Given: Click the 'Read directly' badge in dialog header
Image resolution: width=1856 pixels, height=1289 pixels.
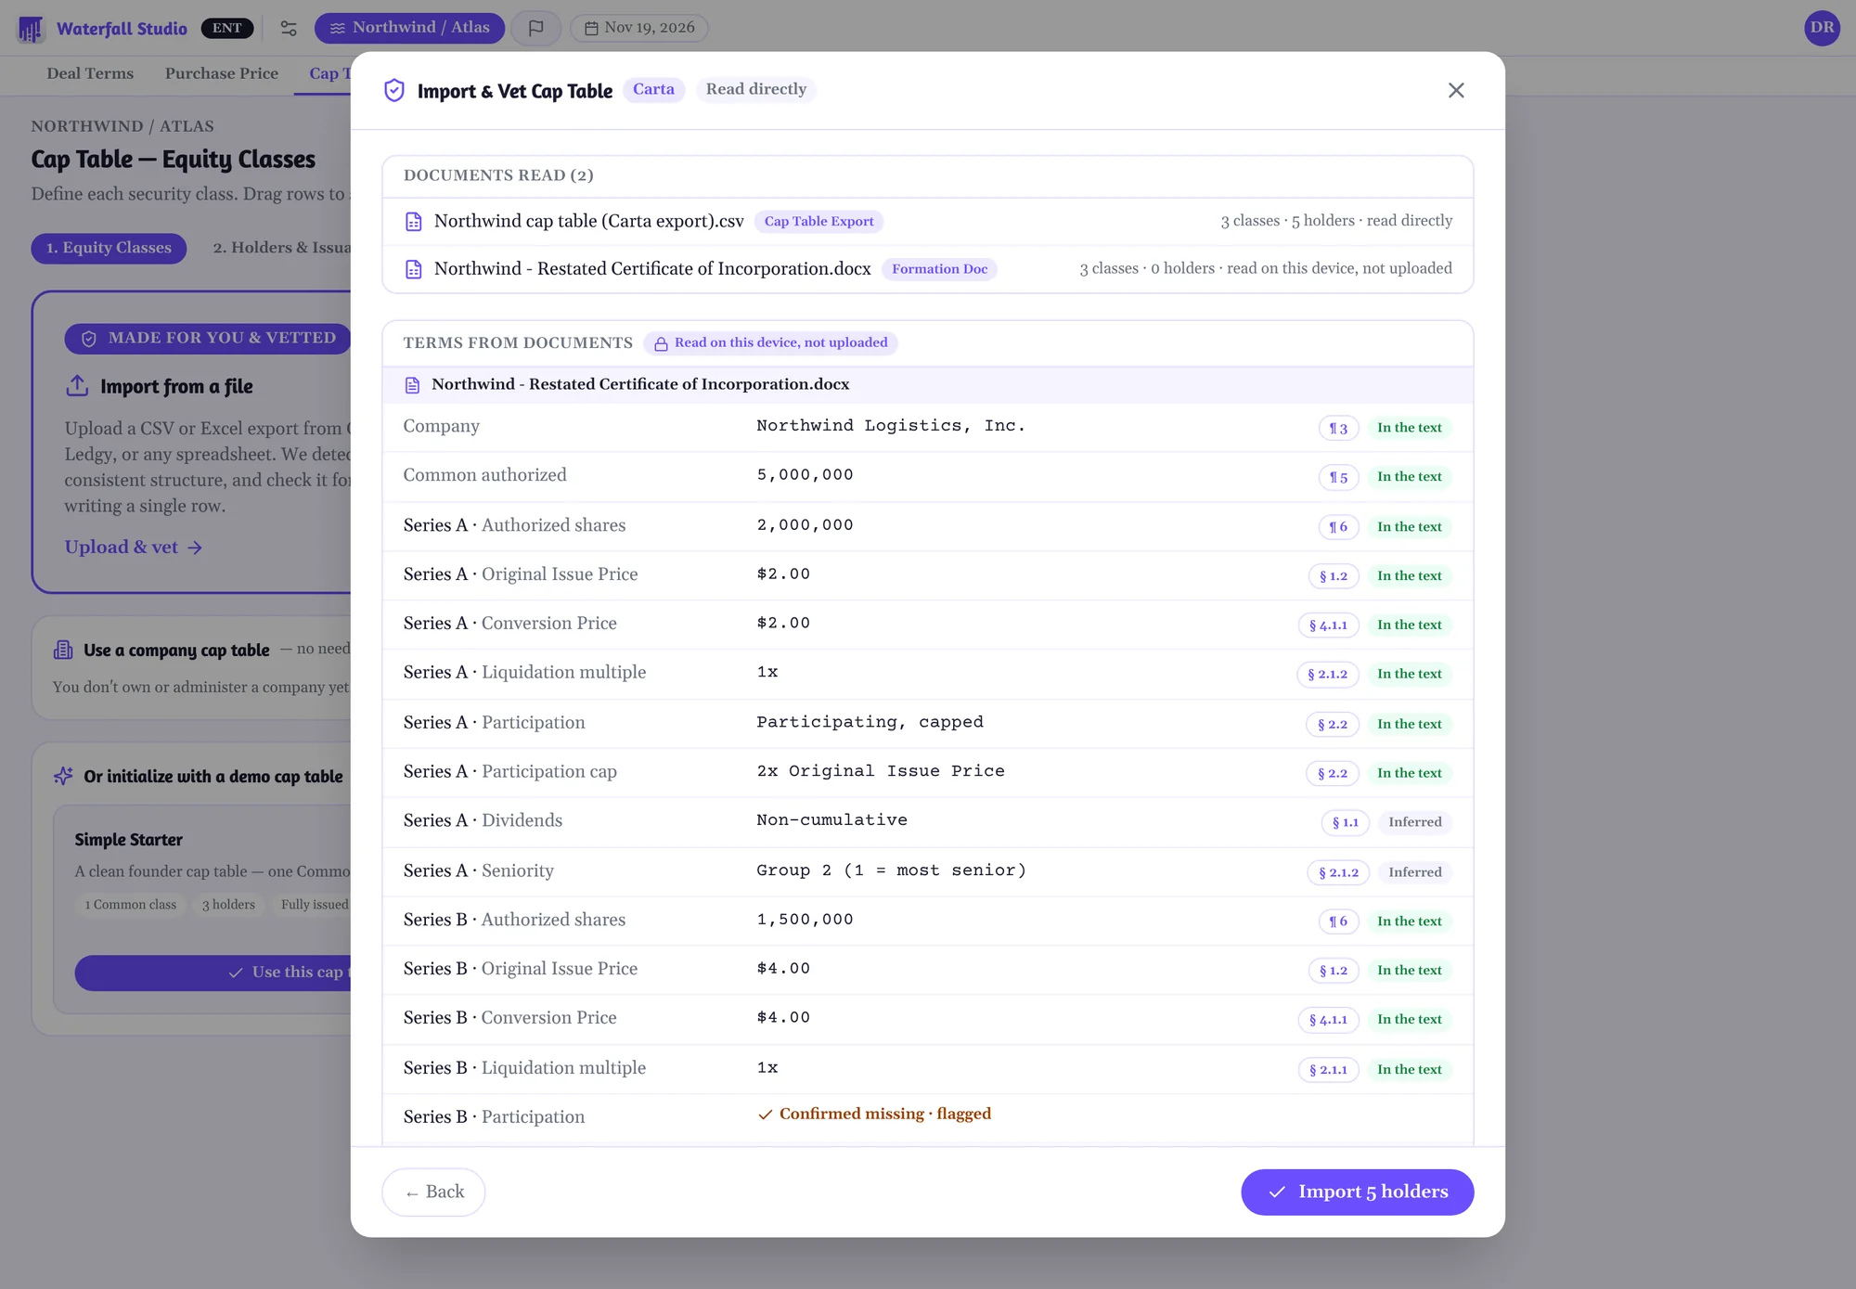Looking at the screenshot, I should click(x=755, y=89).
